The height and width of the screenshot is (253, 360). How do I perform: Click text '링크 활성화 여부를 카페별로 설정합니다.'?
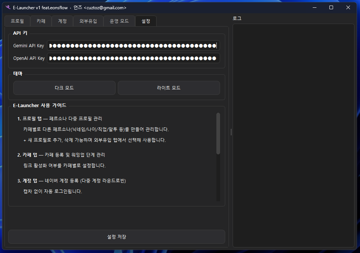(x=65, y=165)
